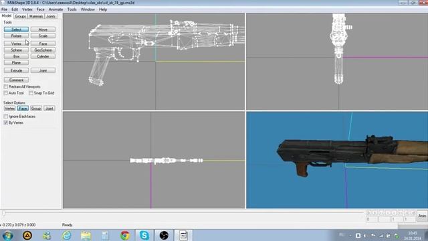
Task: Toggle the Auto Tool checkbox
Action: pos(6,93)
